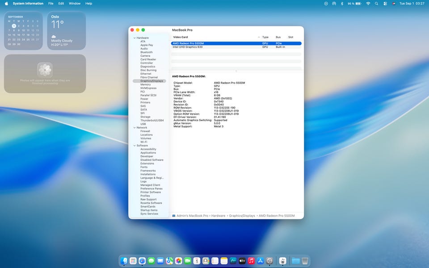This screenshot has width=429, height=268.
Task: Select Bluetooth in Hardware list
Action: [147, 52]
